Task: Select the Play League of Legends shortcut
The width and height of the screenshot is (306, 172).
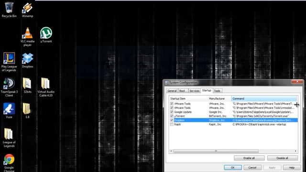Action: point(9,62)
